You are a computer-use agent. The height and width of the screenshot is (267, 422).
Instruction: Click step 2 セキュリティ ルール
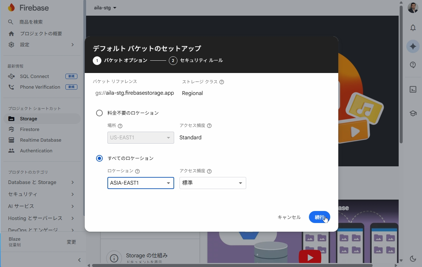point(196,61)
